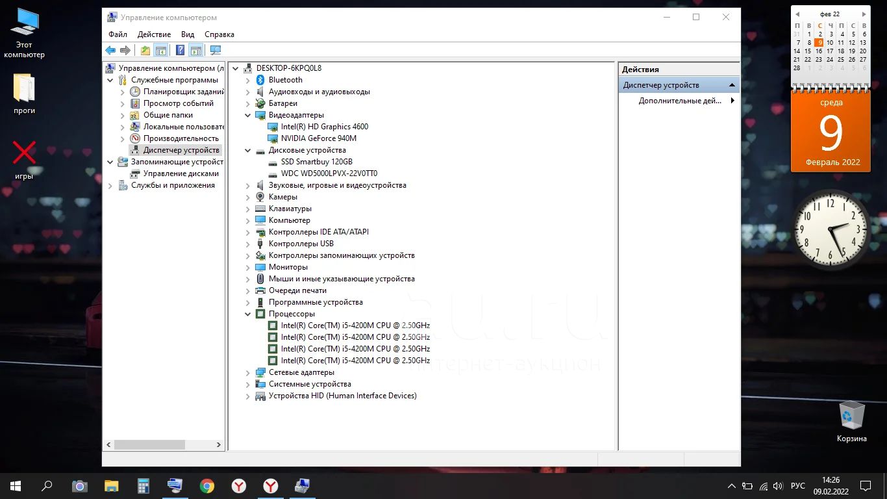Screen dimensions: 887x499
Task: Expand the Аудиовходы и аудиовыходы category
Action: click(x=247, y=92)
